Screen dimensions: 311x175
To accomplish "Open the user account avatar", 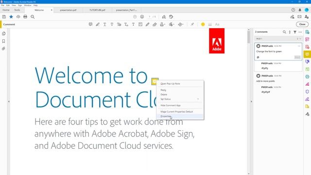I will tap(307, 10).
